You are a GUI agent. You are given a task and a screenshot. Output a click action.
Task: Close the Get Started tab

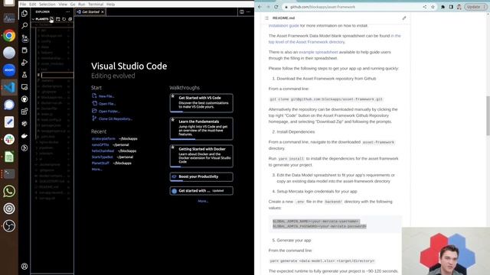(x=102, y=12)
